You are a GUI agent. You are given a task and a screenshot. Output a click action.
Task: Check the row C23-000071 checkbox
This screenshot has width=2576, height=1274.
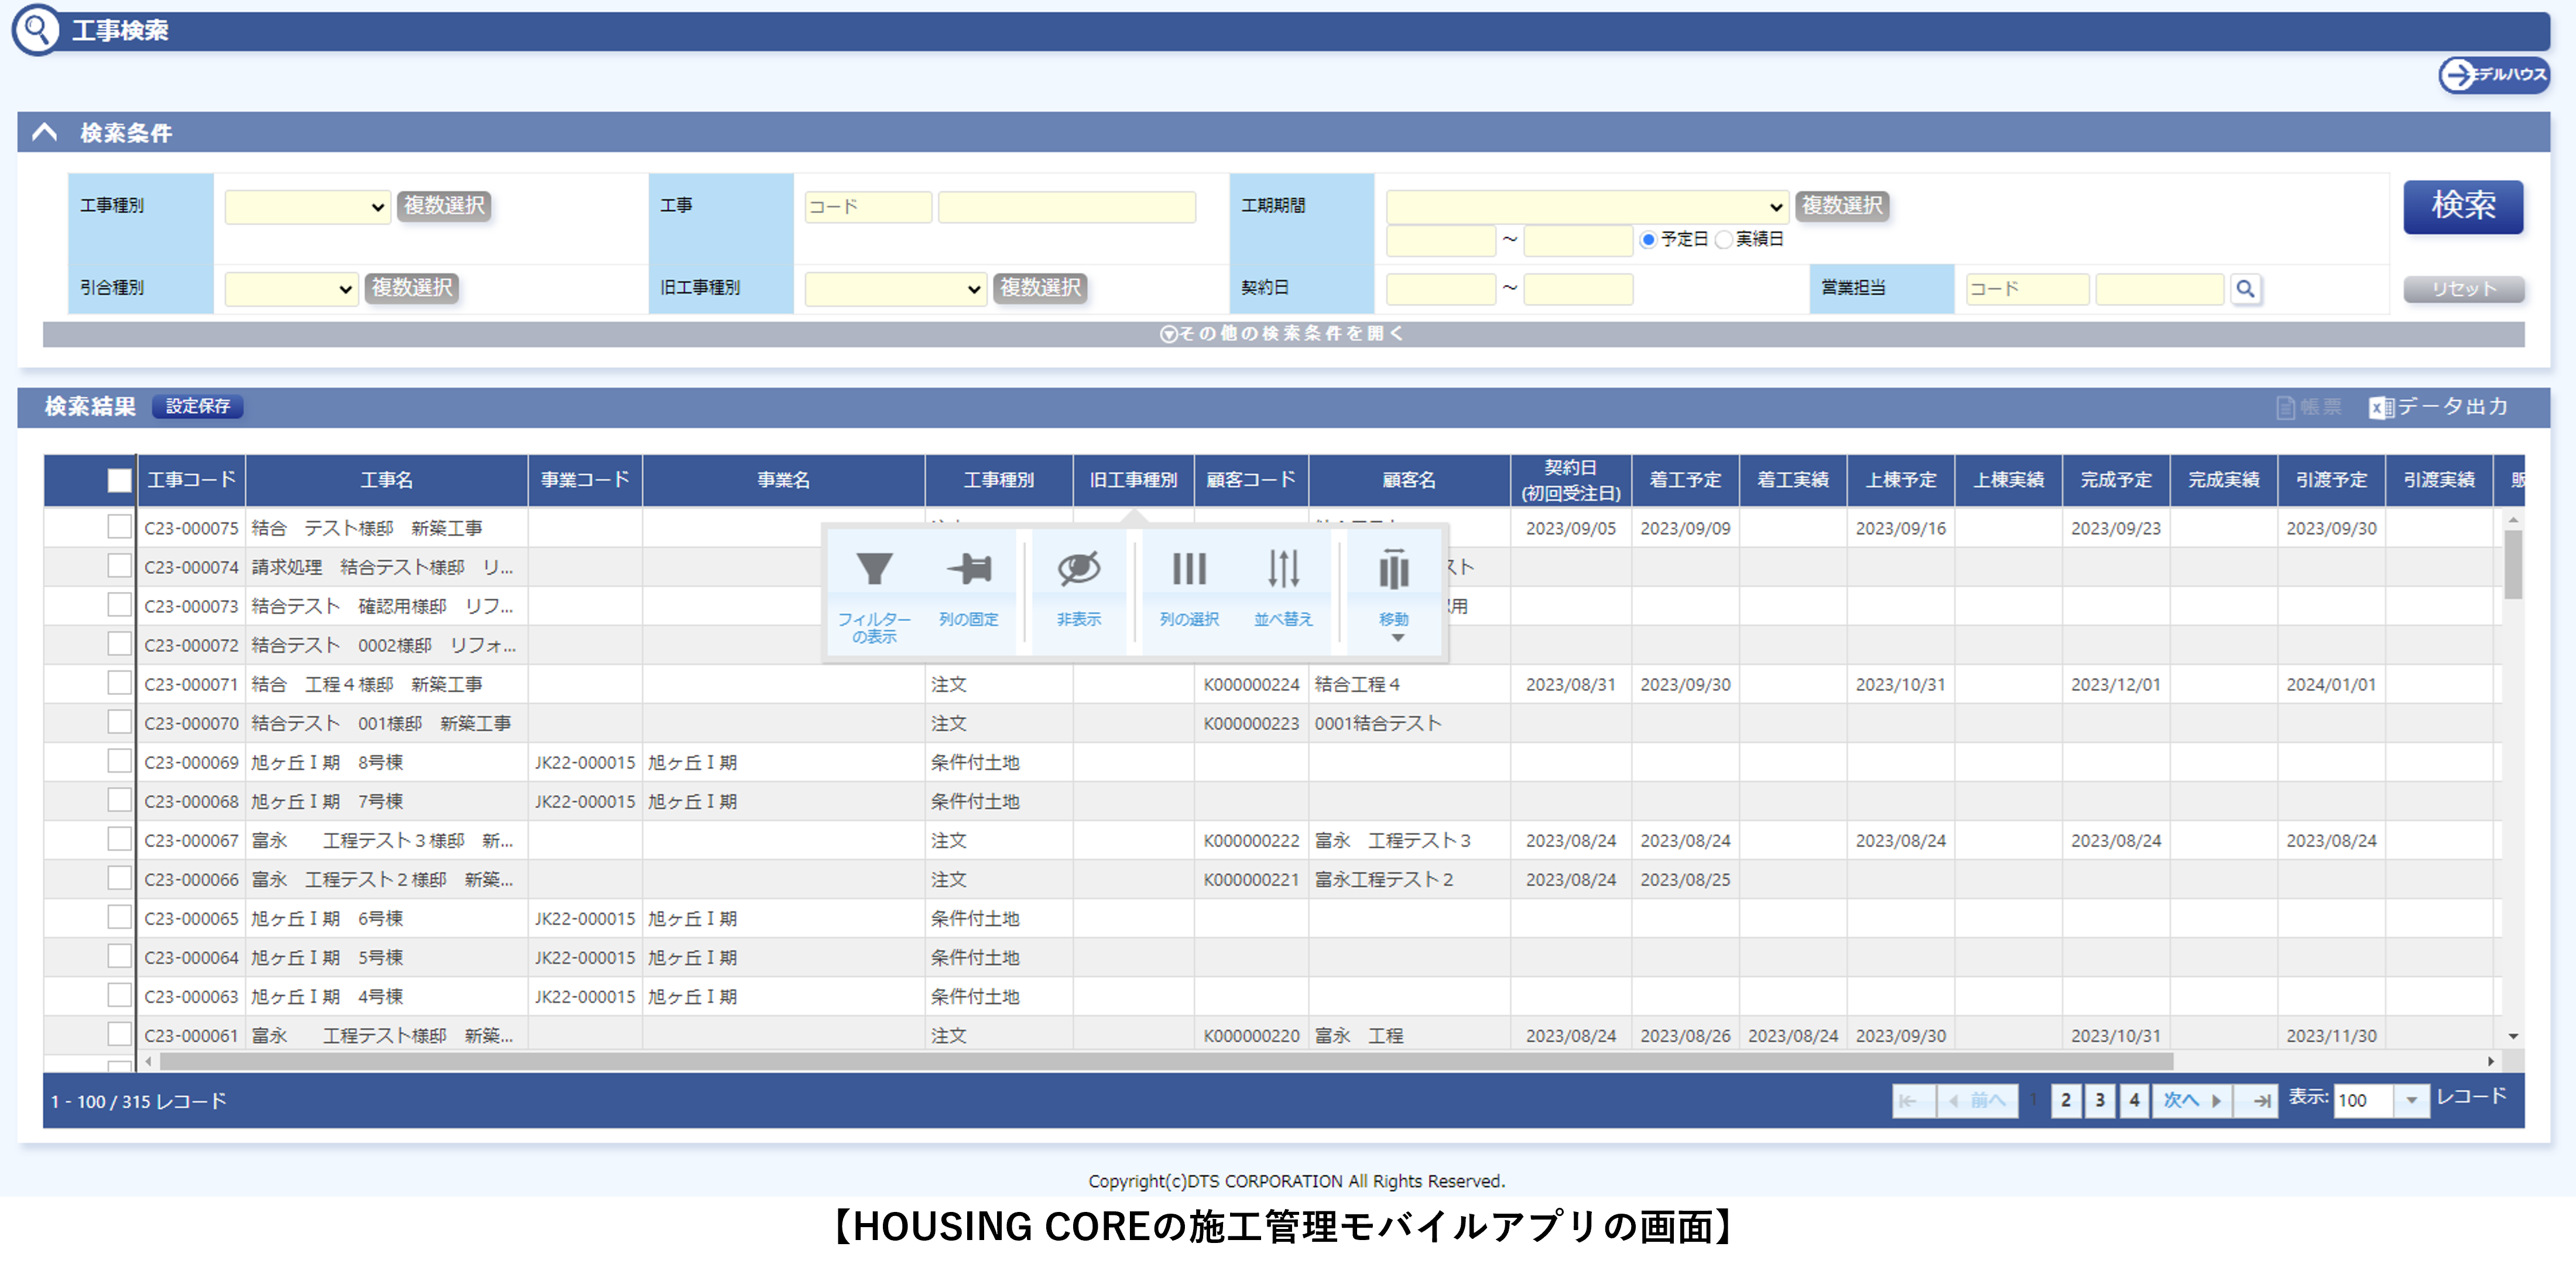tap(119, 683)
